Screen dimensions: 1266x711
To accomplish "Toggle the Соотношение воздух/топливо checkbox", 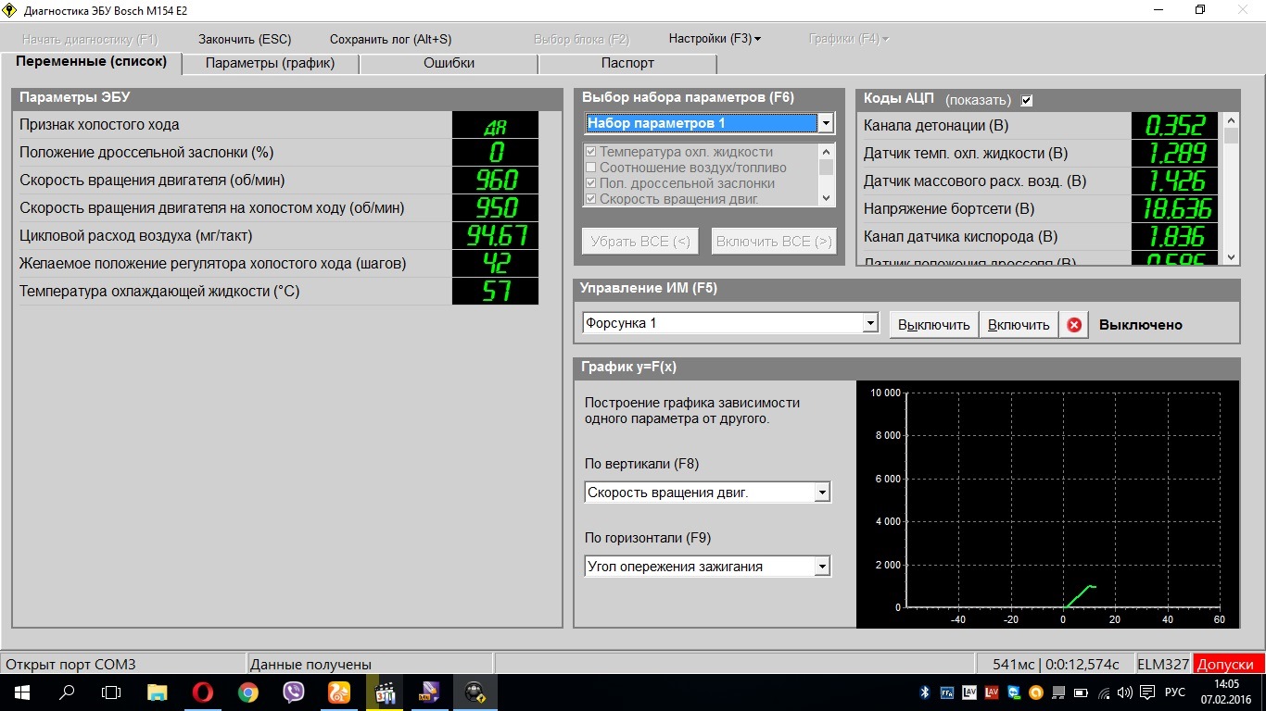I will 590,168.
